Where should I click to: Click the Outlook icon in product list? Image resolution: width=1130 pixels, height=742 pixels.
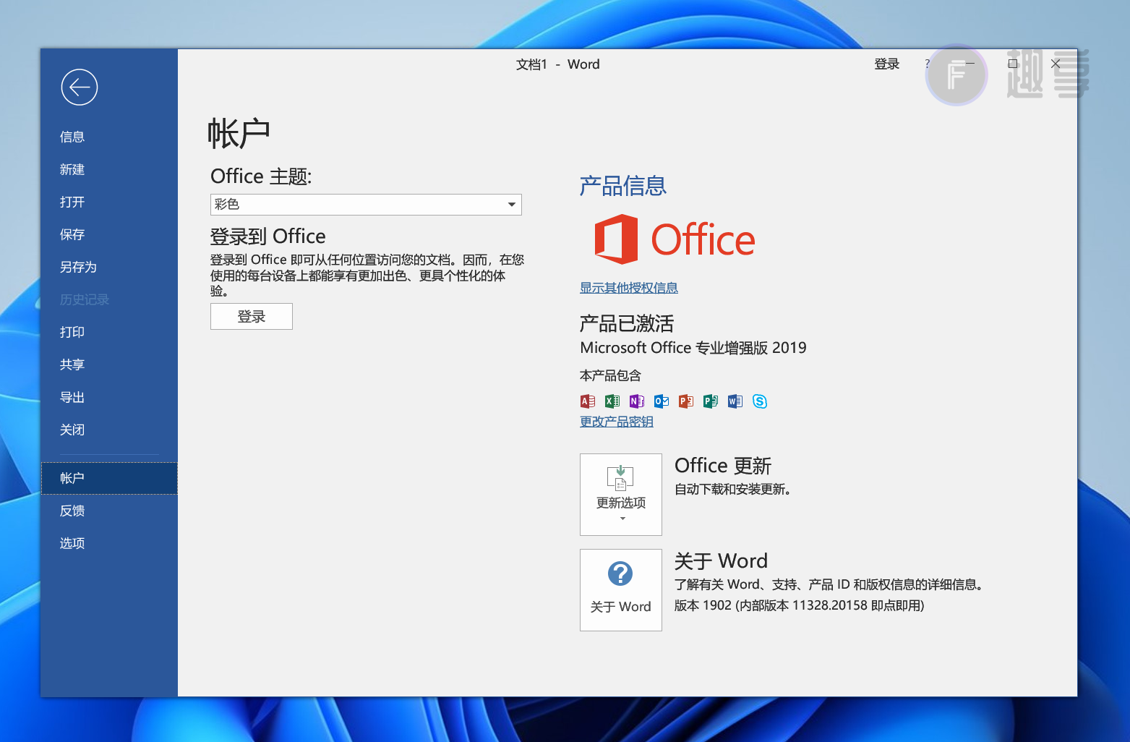tap(662, 401)
